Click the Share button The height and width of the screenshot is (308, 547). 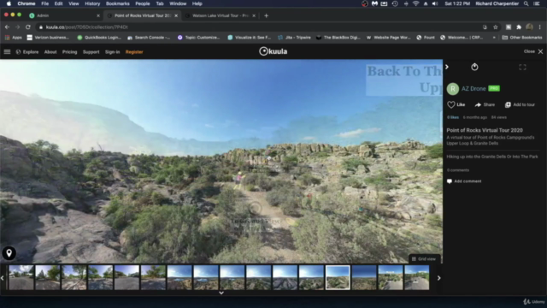click(485, 104)
